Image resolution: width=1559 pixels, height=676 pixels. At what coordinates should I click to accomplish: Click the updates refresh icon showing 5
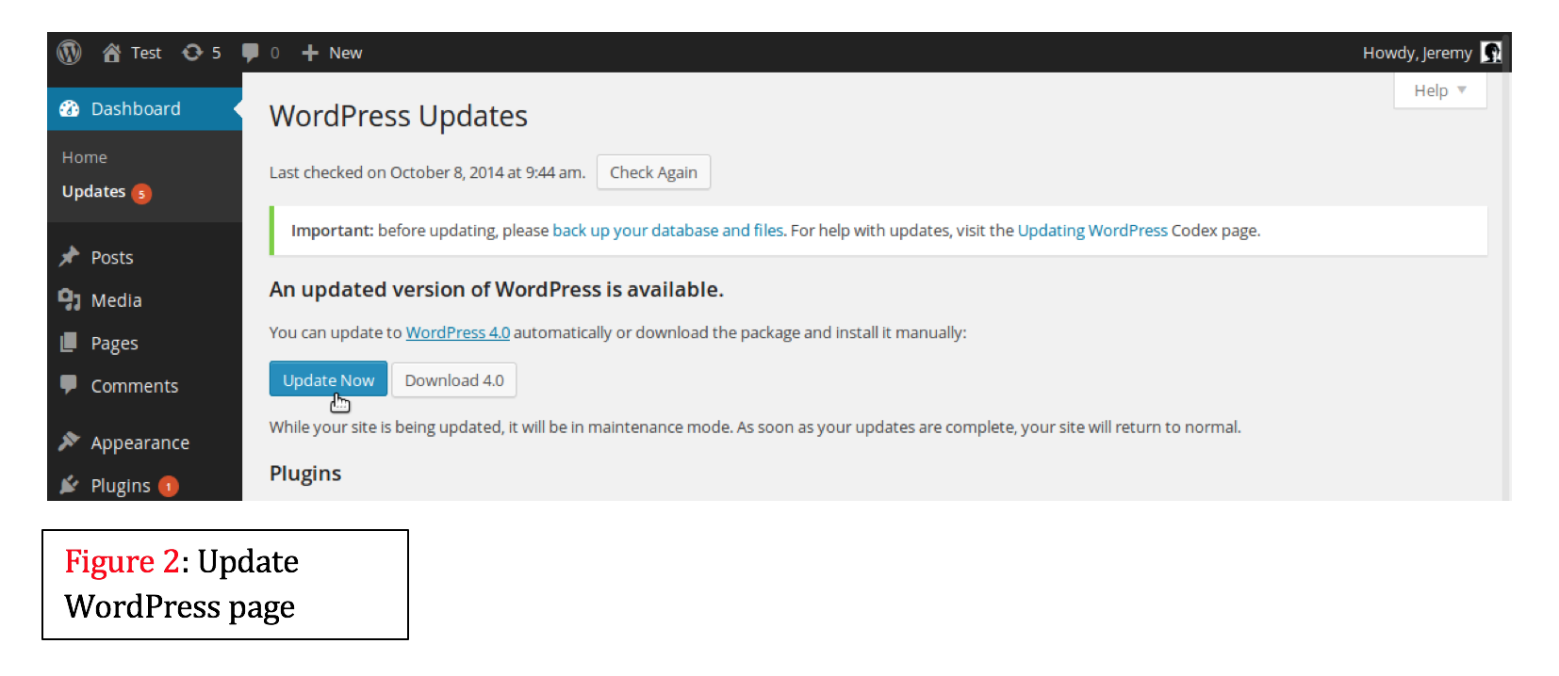(x=192, y=53)
